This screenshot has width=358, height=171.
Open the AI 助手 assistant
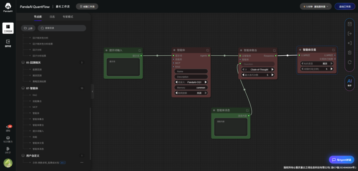pyautogui.click(x=350, y=83)
